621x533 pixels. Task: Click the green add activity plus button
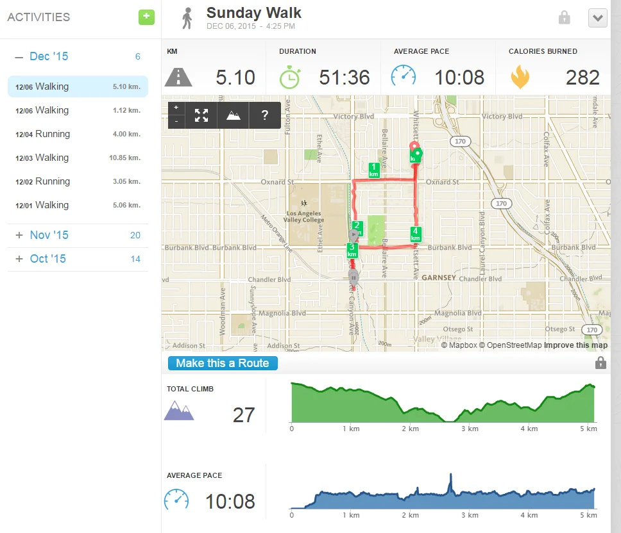[146, 17]
